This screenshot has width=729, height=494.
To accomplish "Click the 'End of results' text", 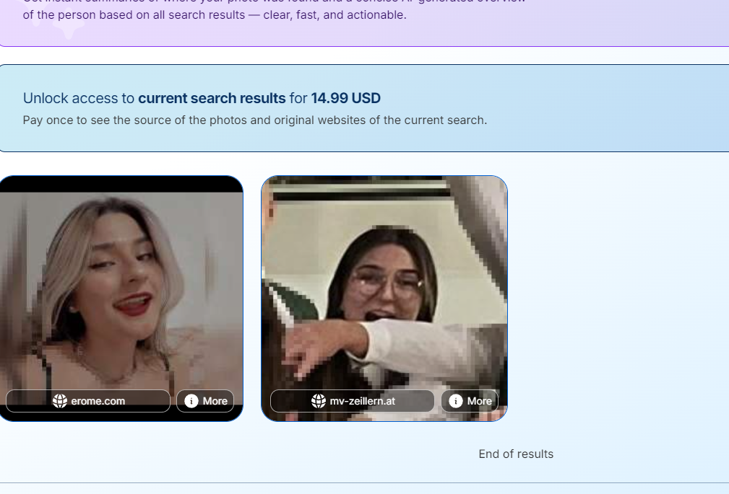I will 516,454.
